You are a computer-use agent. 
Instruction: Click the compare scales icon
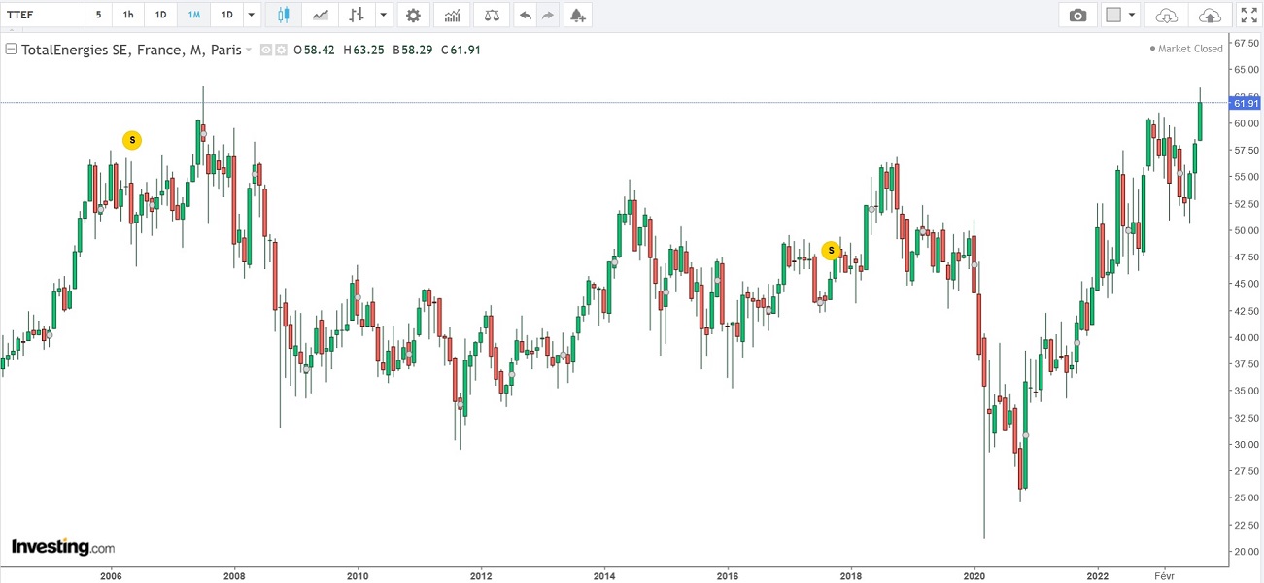pyautogui.click(x=494, y=16)
